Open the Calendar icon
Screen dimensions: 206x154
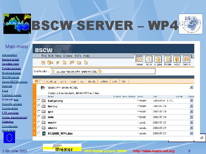[x=187, y=59]
